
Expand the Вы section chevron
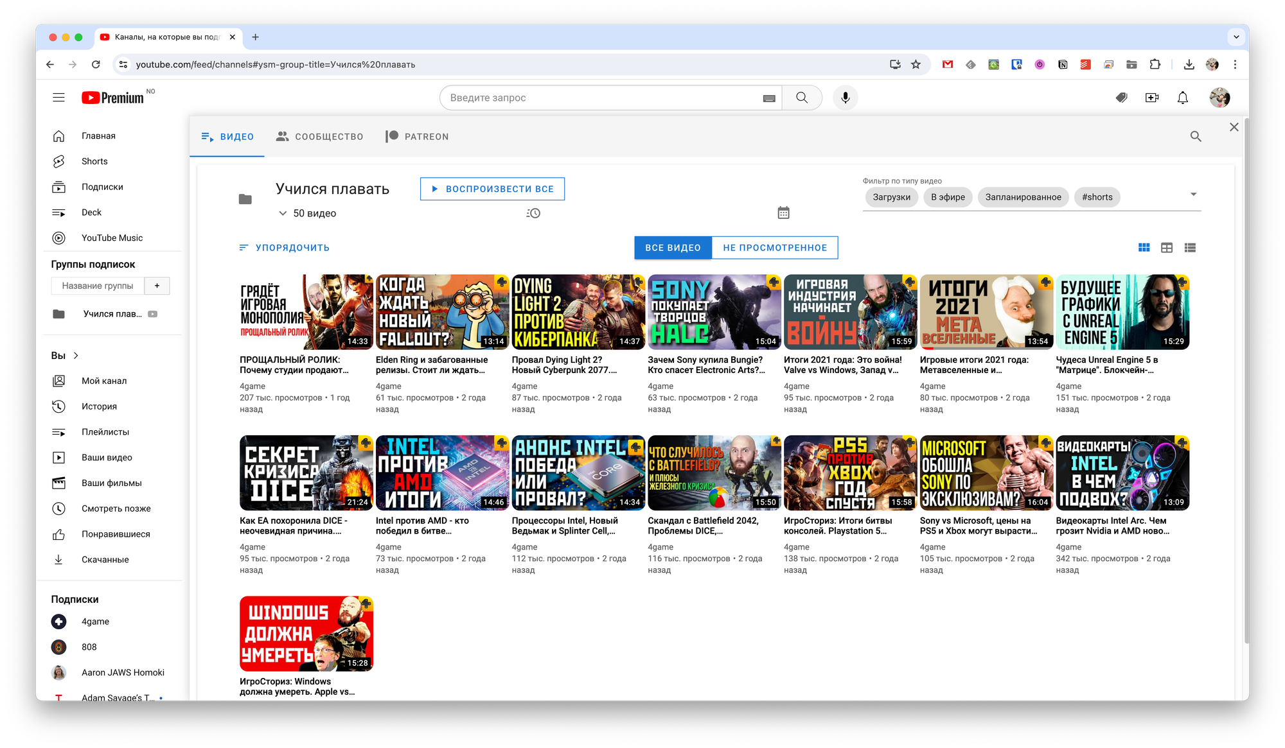coord(76,356)
